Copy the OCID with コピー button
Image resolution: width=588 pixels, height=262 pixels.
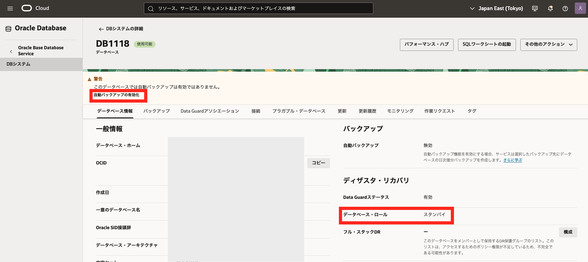[x=318, y=163]
